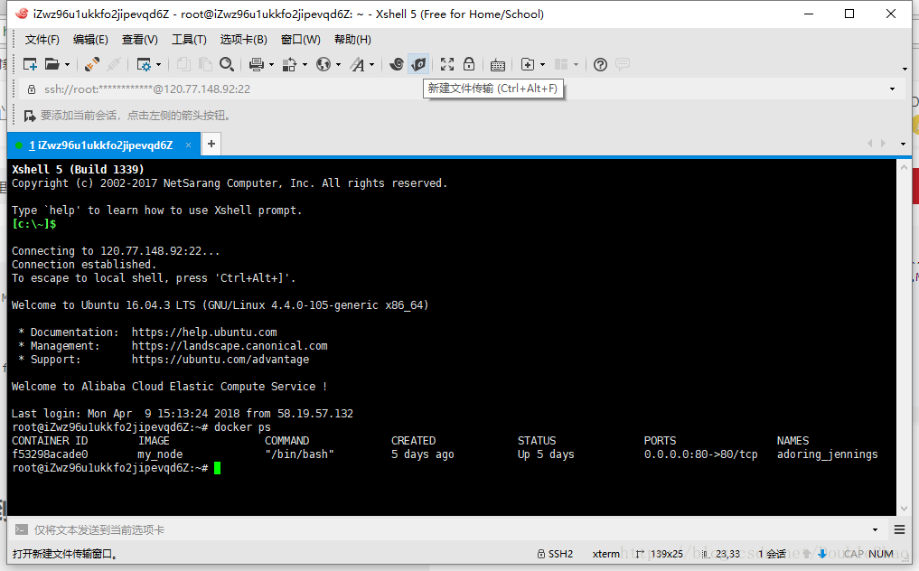This screenshot has width=919, height=571.
Task: Click the blue download arrow in status bar
Action: 822,554
